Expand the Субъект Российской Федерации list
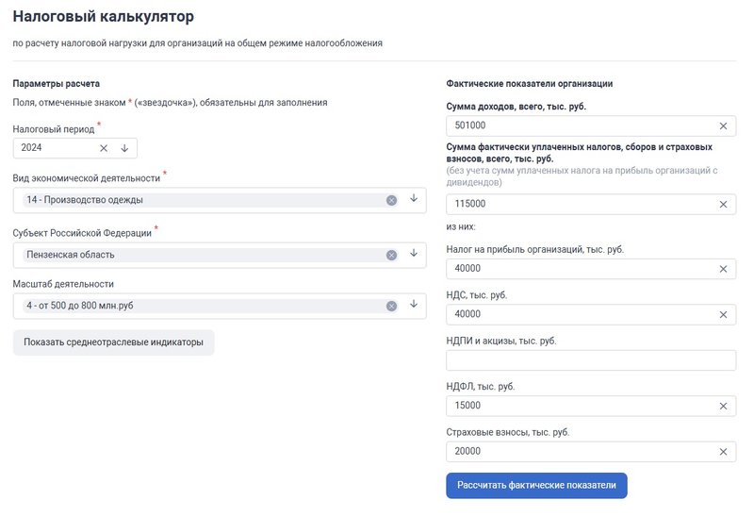Viewport: 754px width, 517px height. click(413, 254)
